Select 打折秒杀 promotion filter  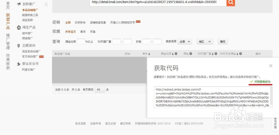click(x=80, y=22)
